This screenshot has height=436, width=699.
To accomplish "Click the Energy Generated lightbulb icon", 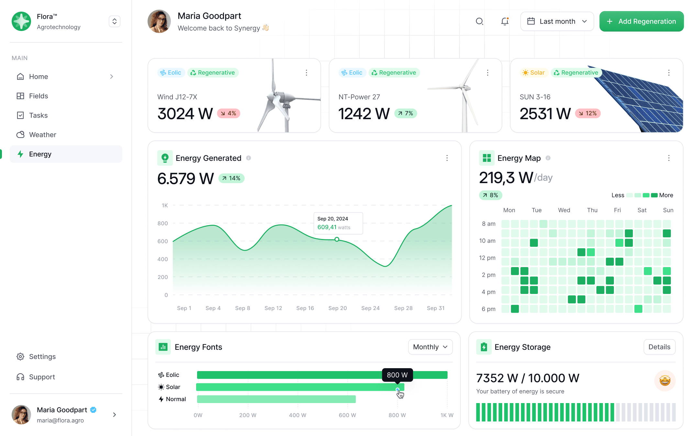I will click(x=165, y=158).
